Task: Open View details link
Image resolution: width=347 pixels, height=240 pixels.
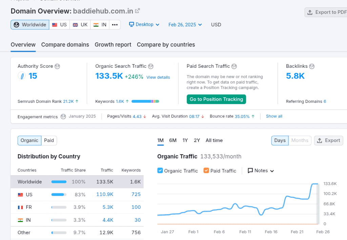Action: 158,77
